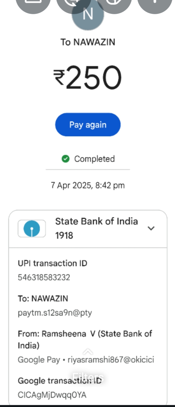This screenshot has width=175, height=407.
Task: Click the green Completed checkmark icon
Action: [66, 159]
